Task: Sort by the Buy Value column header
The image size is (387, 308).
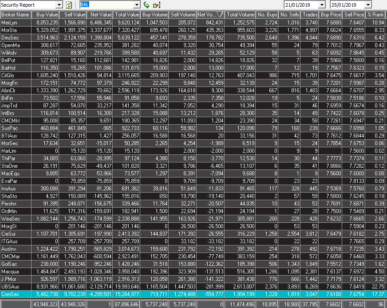Action: (45, 15)
